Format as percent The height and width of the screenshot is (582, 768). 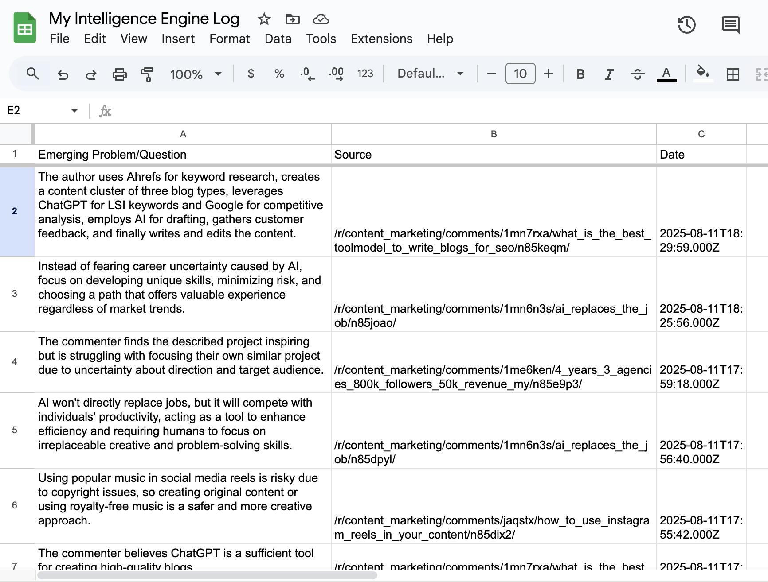279,74
